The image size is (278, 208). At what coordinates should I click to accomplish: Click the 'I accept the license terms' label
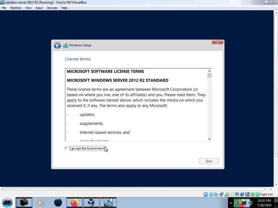(88, 148)
